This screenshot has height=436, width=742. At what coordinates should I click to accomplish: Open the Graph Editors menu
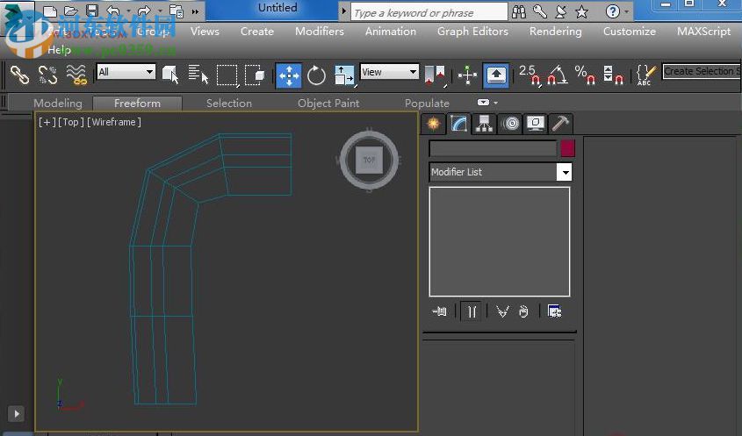coord(472,32)
